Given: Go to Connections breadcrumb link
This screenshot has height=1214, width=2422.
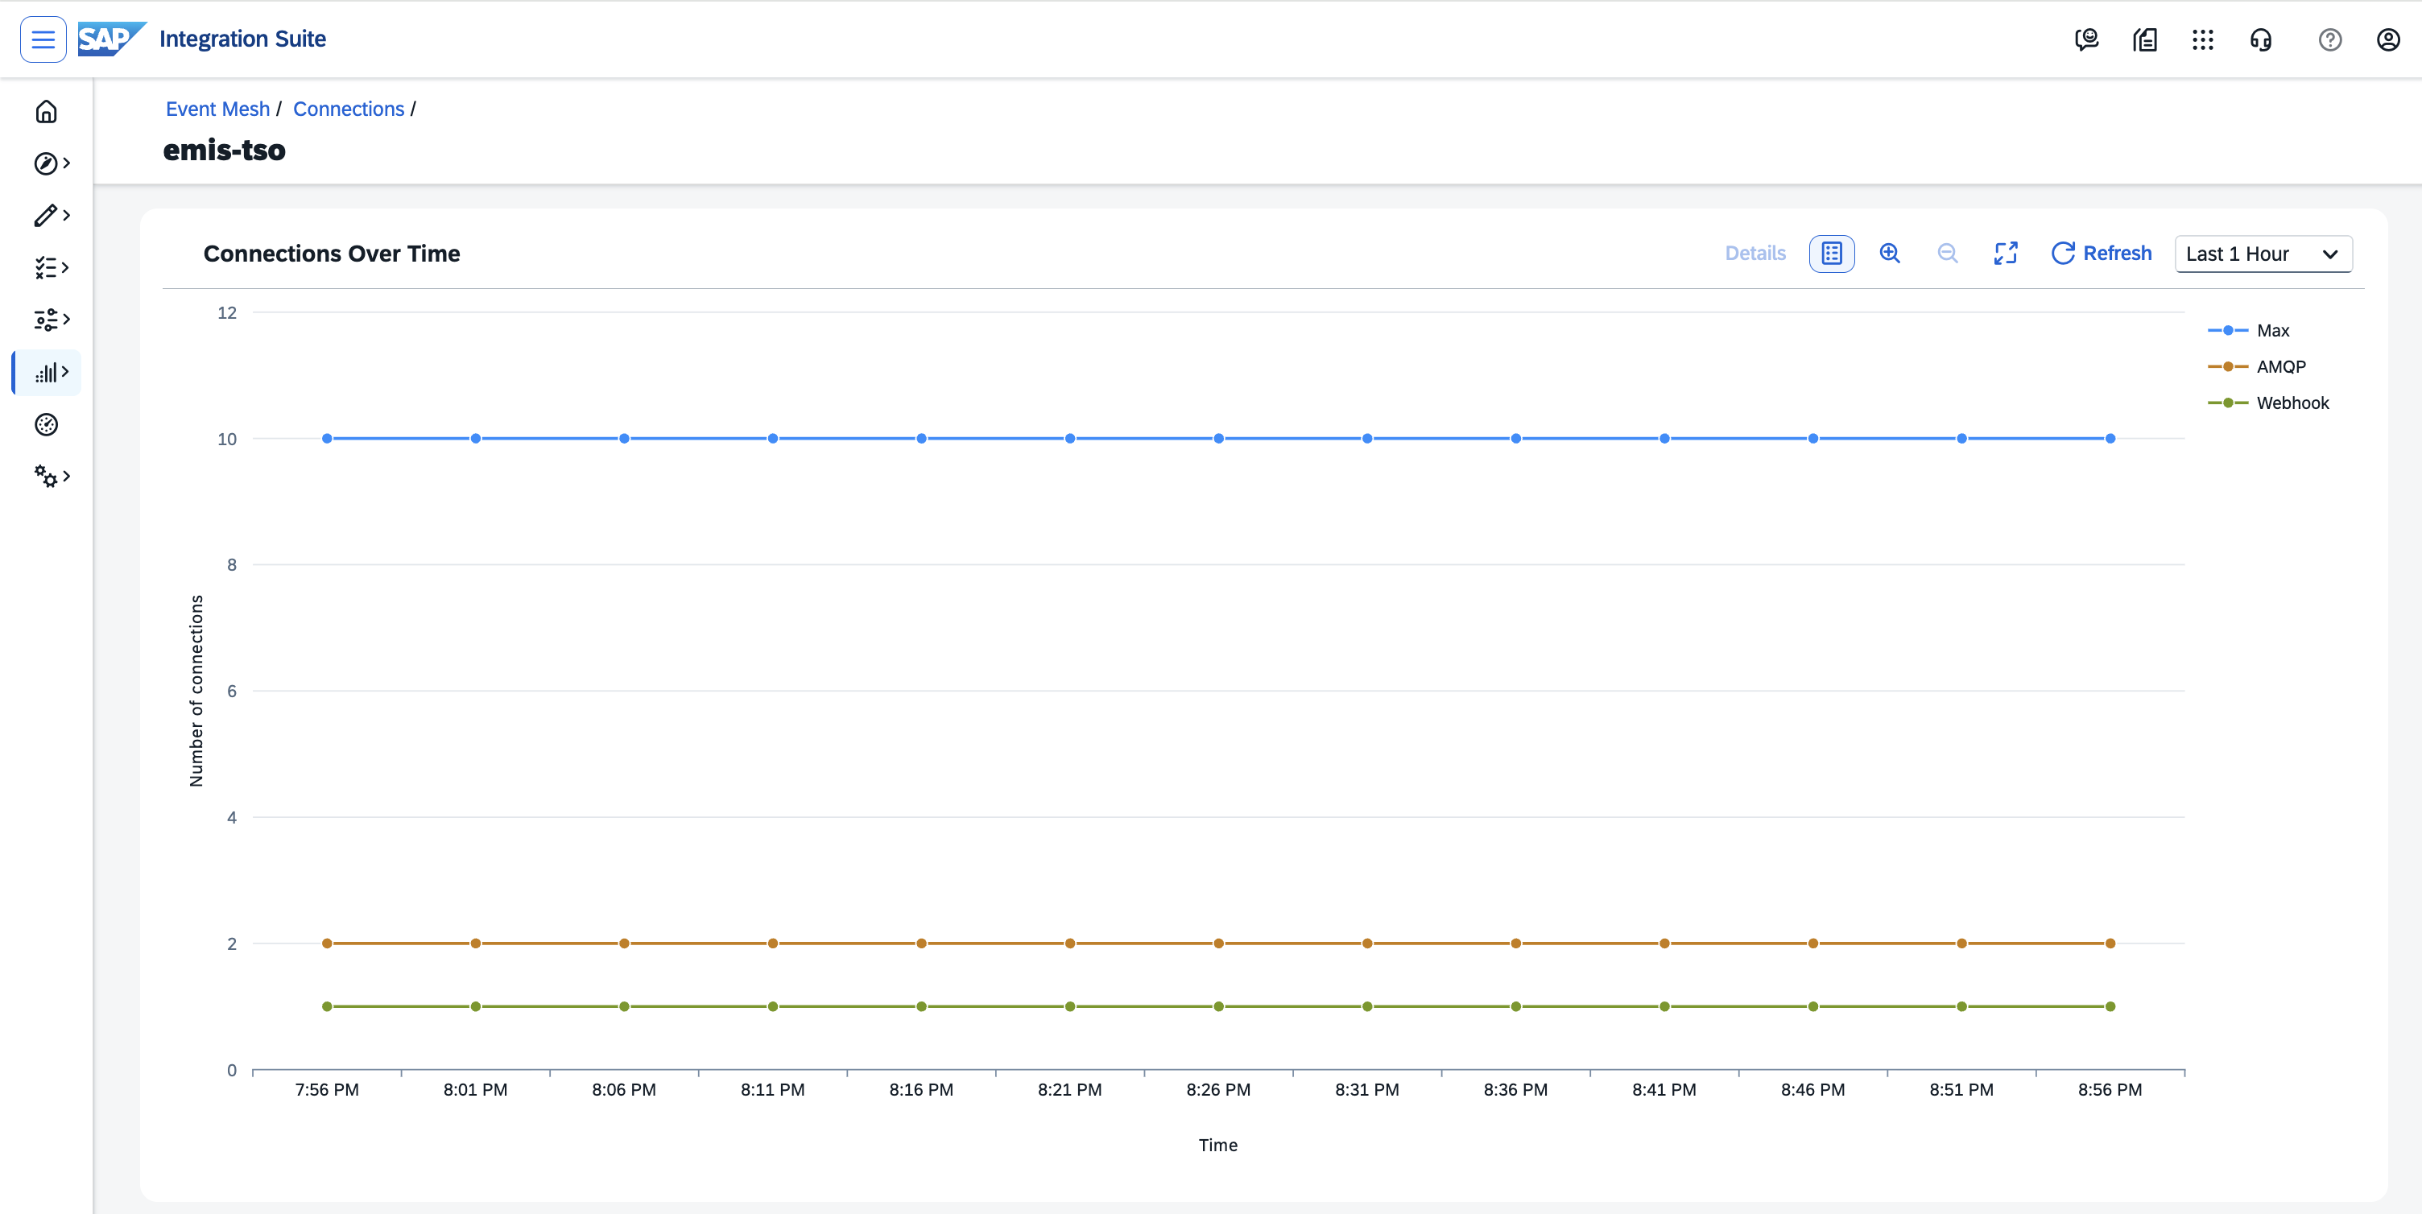Looking at the screenshot, I should [x=348, y=109].
